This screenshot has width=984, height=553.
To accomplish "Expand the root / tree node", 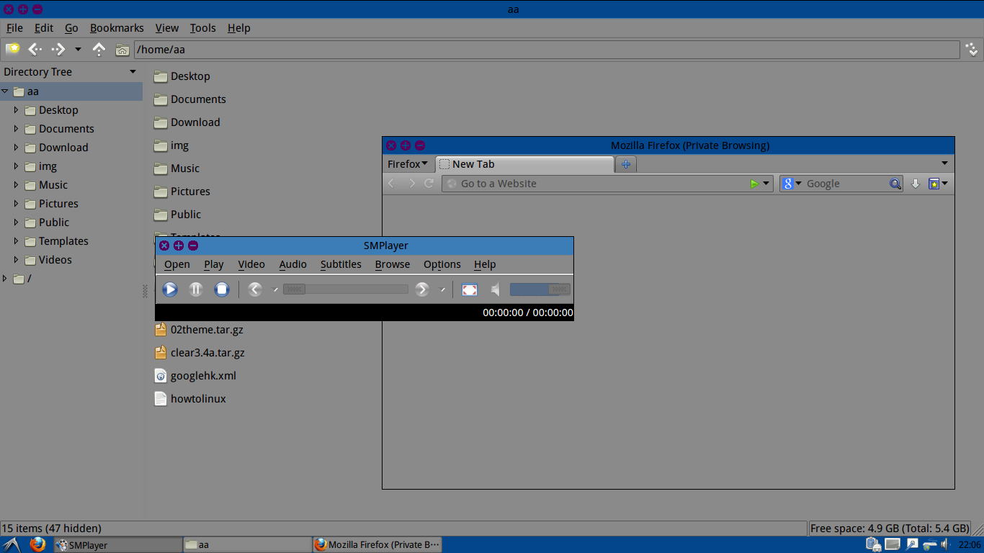I will (5, 279).
